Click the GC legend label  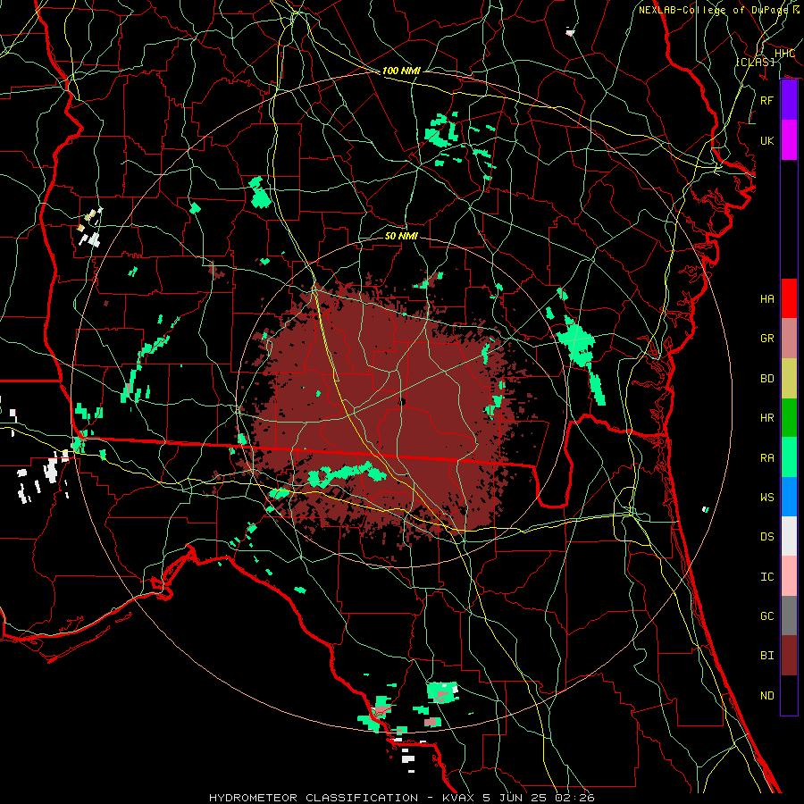pyautogui.click(x=767, y=616)
